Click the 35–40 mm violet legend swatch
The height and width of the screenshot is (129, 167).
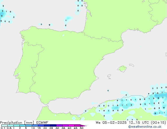point(65,126)
